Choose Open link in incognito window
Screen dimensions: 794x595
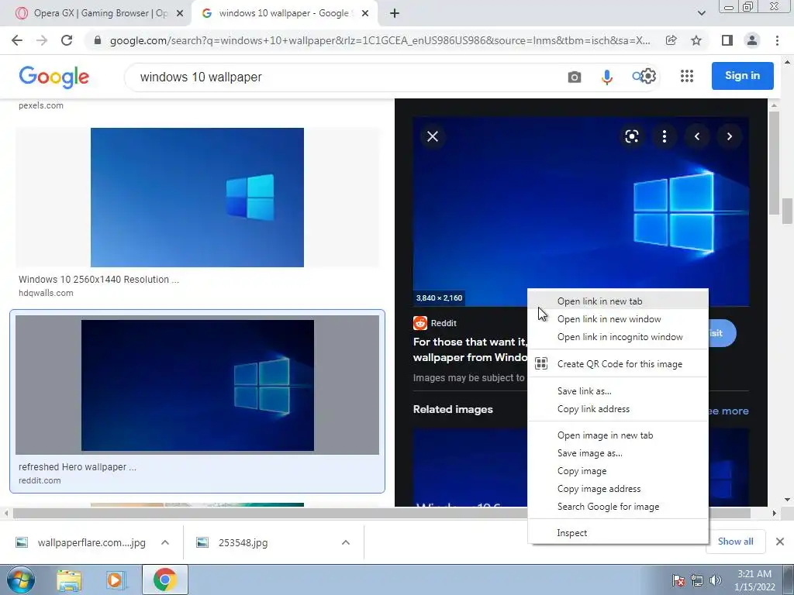tap(618, 337)
